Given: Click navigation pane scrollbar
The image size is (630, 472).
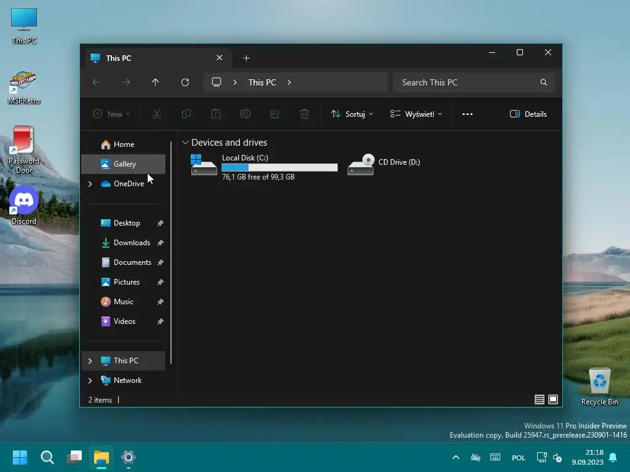Looking at the screenshot, I should click(x=171, y=252).
